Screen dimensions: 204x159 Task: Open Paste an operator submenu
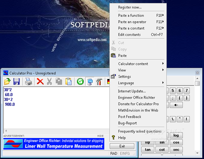138,22
